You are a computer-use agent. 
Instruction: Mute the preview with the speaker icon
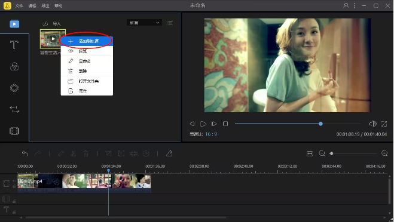(x=373, y=124)
